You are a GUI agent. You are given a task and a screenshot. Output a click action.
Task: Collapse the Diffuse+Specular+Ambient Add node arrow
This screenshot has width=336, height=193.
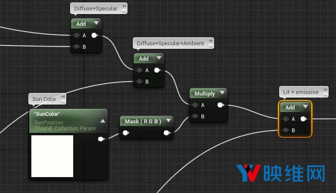(159, 58)
